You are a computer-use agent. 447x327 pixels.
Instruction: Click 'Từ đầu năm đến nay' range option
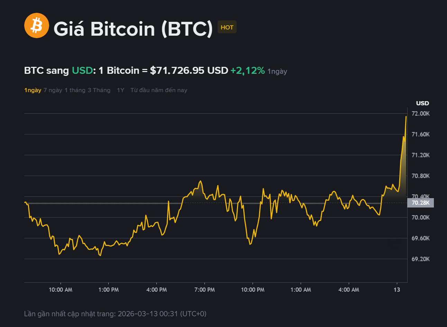click(x=158, y=90)
